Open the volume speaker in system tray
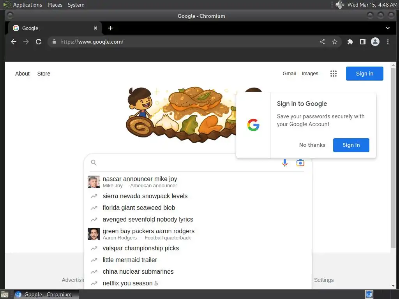399x299 pixels. click(339, 5)
